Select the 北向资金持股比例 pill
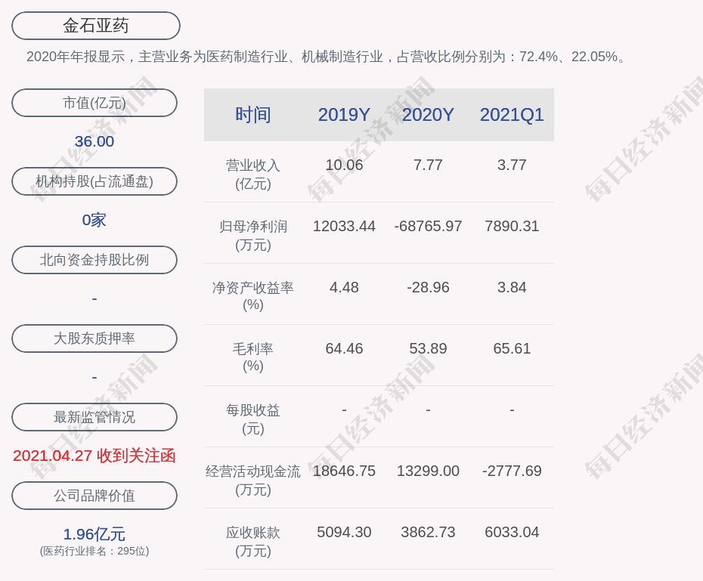 [x=94, y=260]
